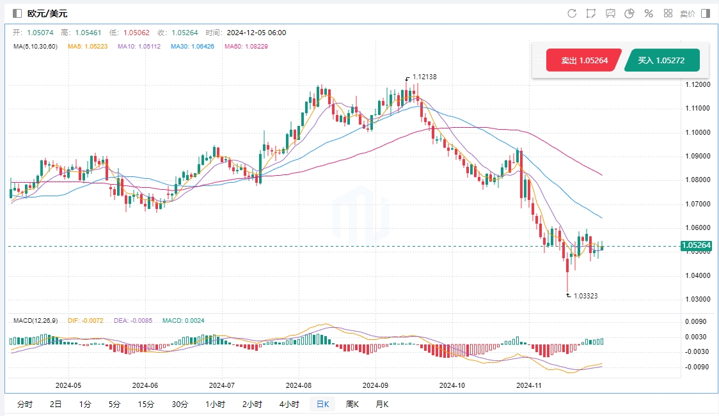This screenshot has width=719, height=416.
Task: Switch to 周K weekly chart
Action: (352, 404)
